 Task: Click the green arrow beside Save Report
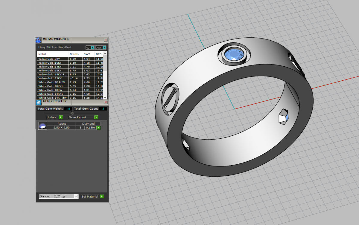96,117
